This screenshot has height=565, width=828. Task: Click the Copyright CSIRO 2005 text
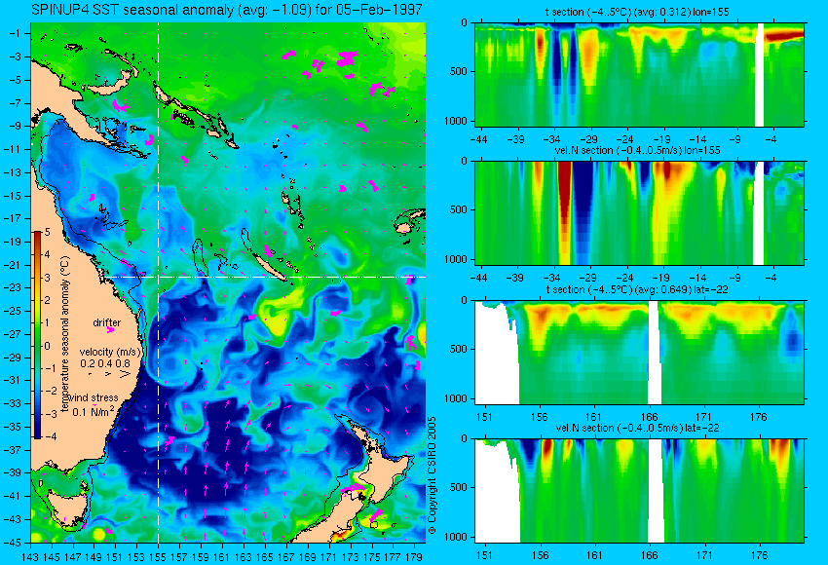pos(432,475)
